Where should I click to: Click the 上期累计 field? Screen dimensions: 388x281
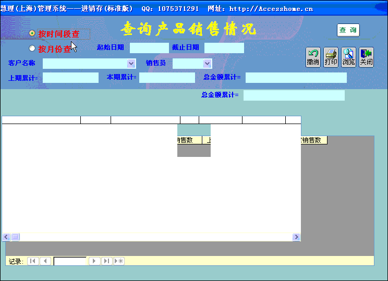point(70,78)
